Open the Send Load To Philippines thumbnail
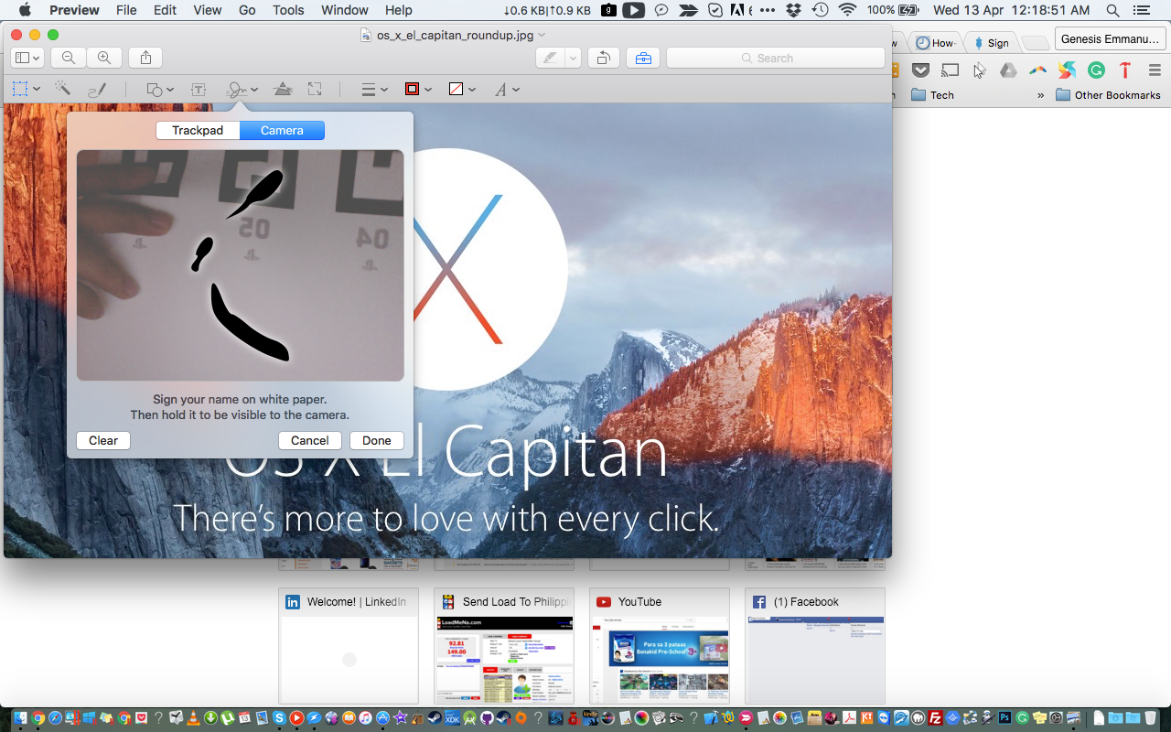This screenshot has width=1171, height=732. click(x=504, y=646)
